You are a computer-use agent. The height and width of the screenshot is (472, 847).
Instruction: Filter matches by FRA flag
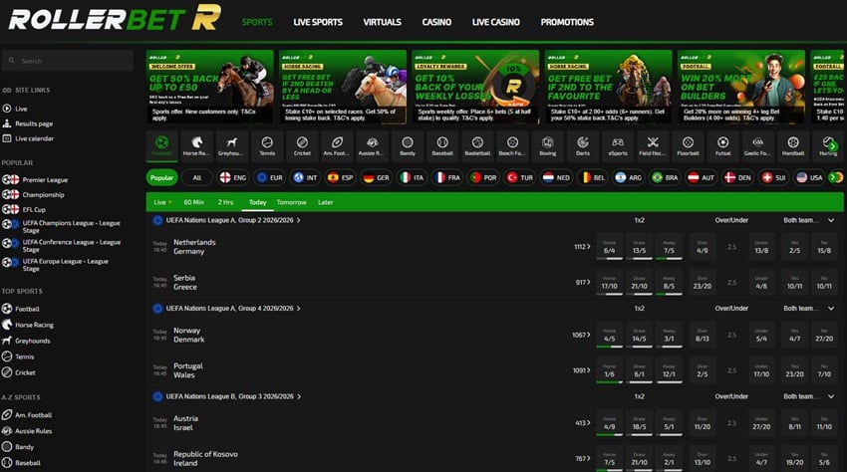[x=447, y=177]
